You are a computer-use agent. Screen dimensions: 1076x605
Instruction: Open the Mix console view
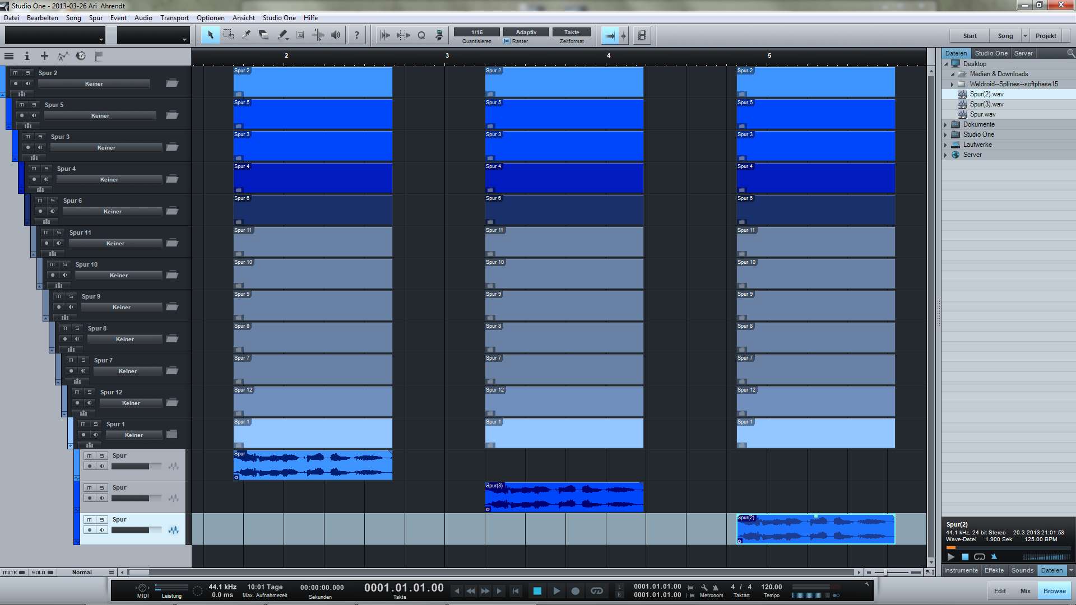coord(1025,591)
